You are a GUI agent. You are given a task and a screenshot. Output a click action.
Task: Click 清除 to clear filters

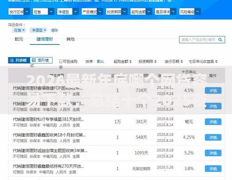[x=54, y=30]
